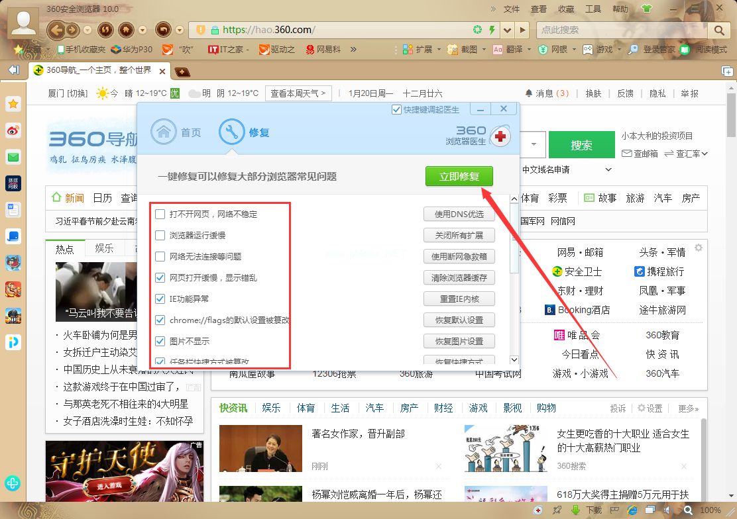
Task: Click the 立即修复 repair button
Action: click(459, 176)
